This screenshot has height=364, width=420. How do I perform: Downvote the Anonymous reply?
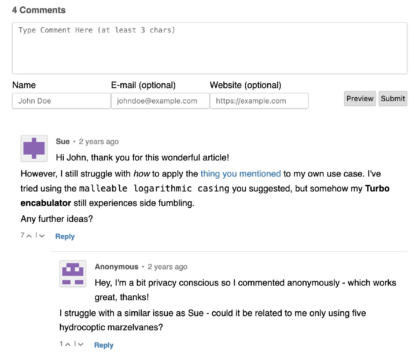(80, 345)
